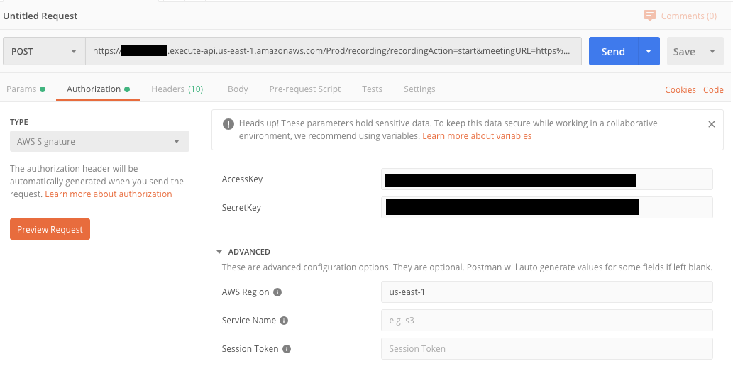Go to the Tests tab
733x383 pixels.
point(372,89)
